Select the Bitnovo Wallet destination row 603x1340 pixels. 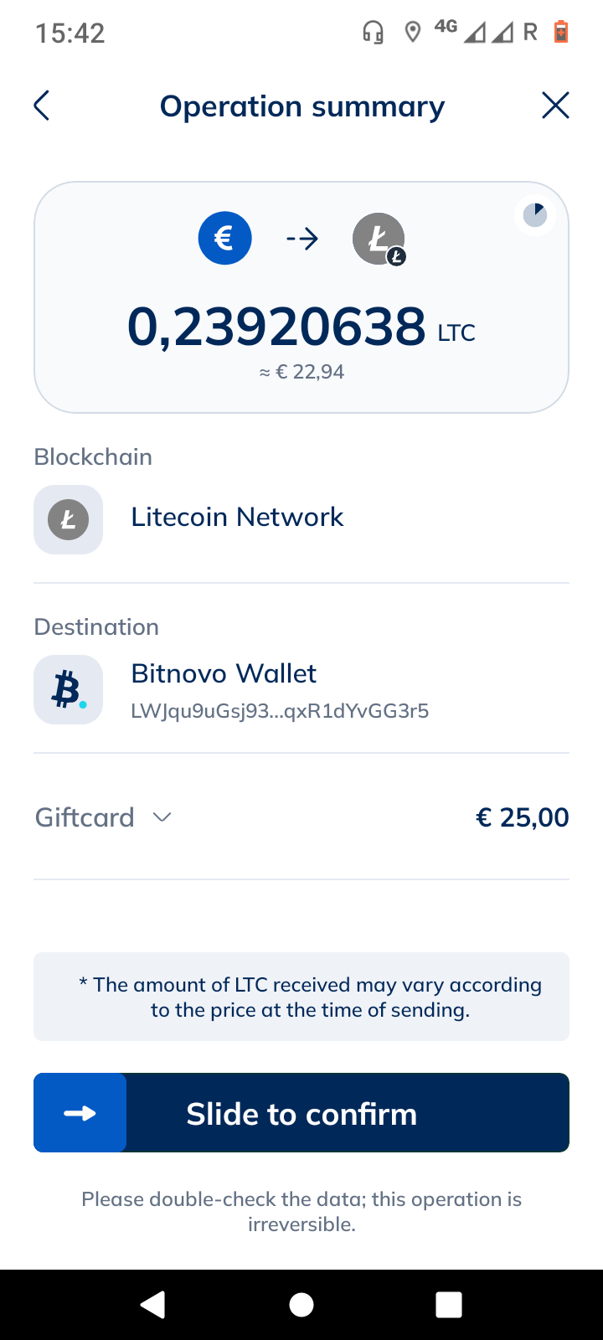pyautogui.click(x=301, y=689)
